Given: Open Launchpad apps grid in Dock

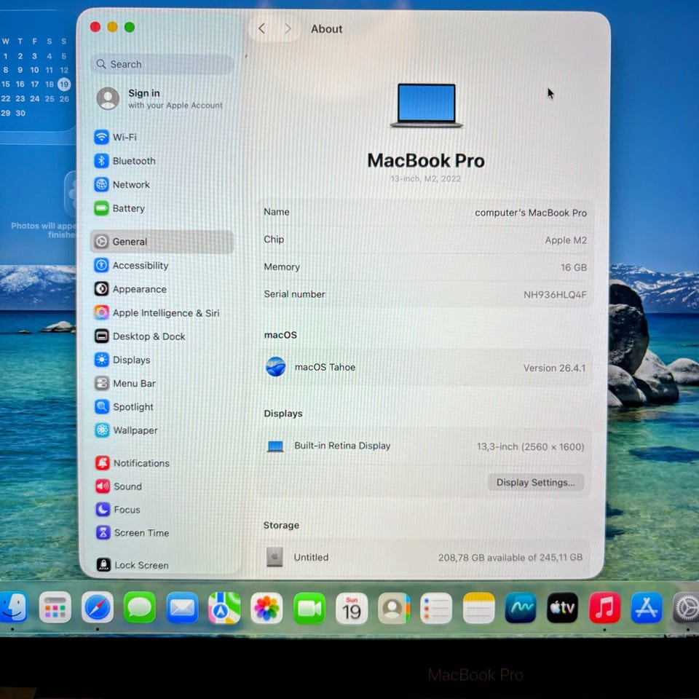Looking at the screenshot, I should pyautogui.click(x=55, y=607).
